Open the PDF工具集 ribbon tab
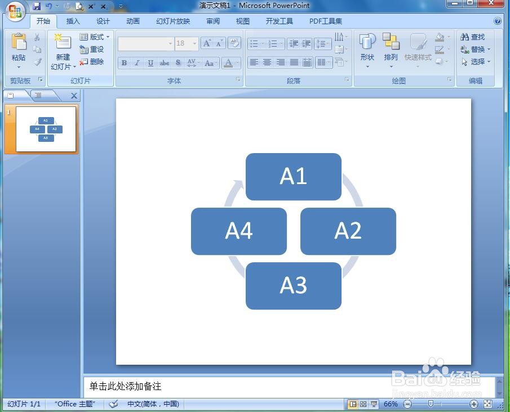Image resolution: width=510 pixels, height=412 pixels. click(326, 21)
